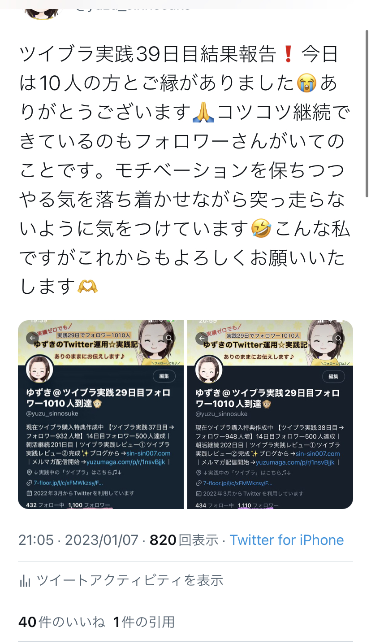The width and height of the screenshot is (371, 644).
Task: Tap the tweet activity bar-chart icon
Action: (x=25, y=581)
